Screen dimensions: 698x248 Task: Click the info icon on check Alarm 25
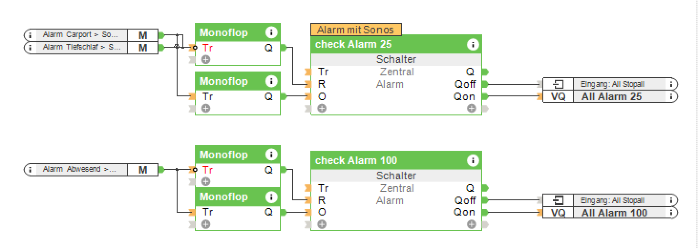click(x=473, y=45)
